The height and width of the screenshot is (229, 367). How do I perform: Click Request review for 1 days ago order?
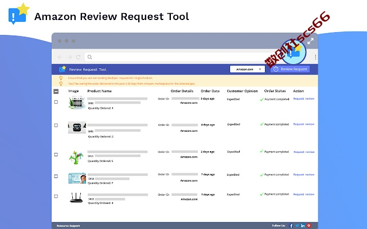pyautogui.click(x=304, y=194)
